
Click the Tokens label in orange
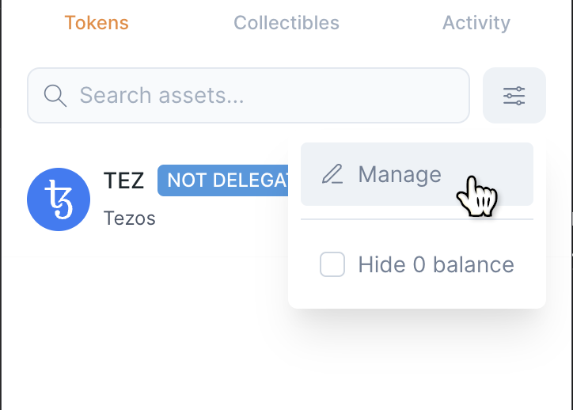coord(97,23)
